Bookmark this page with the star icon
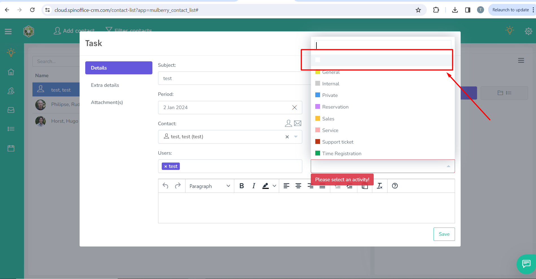The image size is (536, 279). tap(418, 10)
